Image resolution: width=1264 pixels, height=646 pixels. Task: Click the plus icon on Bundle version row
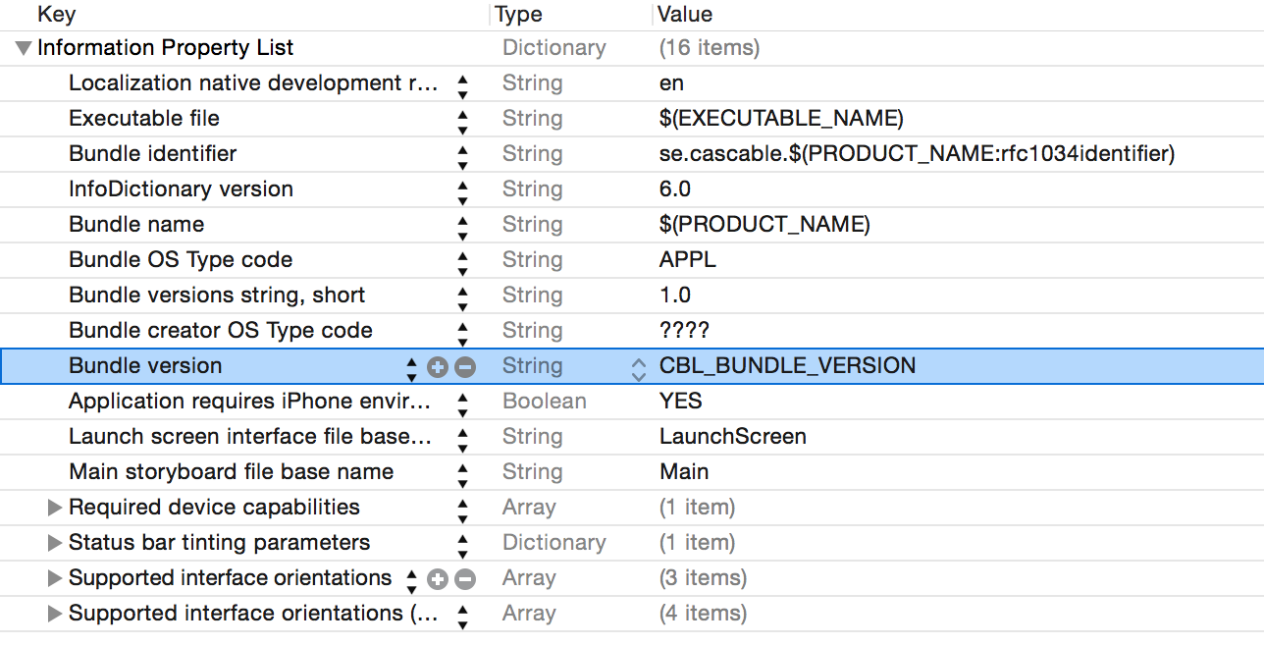point(438,367)
